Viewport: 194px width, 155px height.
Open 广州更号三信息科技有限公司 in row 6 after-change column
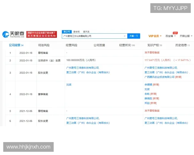click(161, 118)
